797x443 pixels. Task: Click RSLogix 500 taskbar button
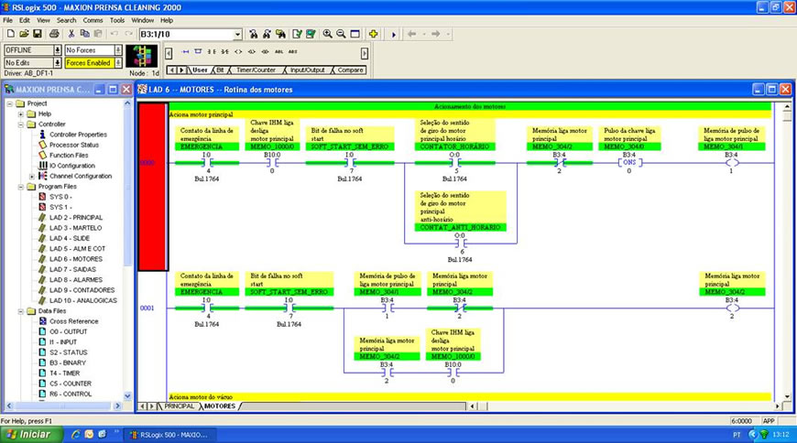170,435
